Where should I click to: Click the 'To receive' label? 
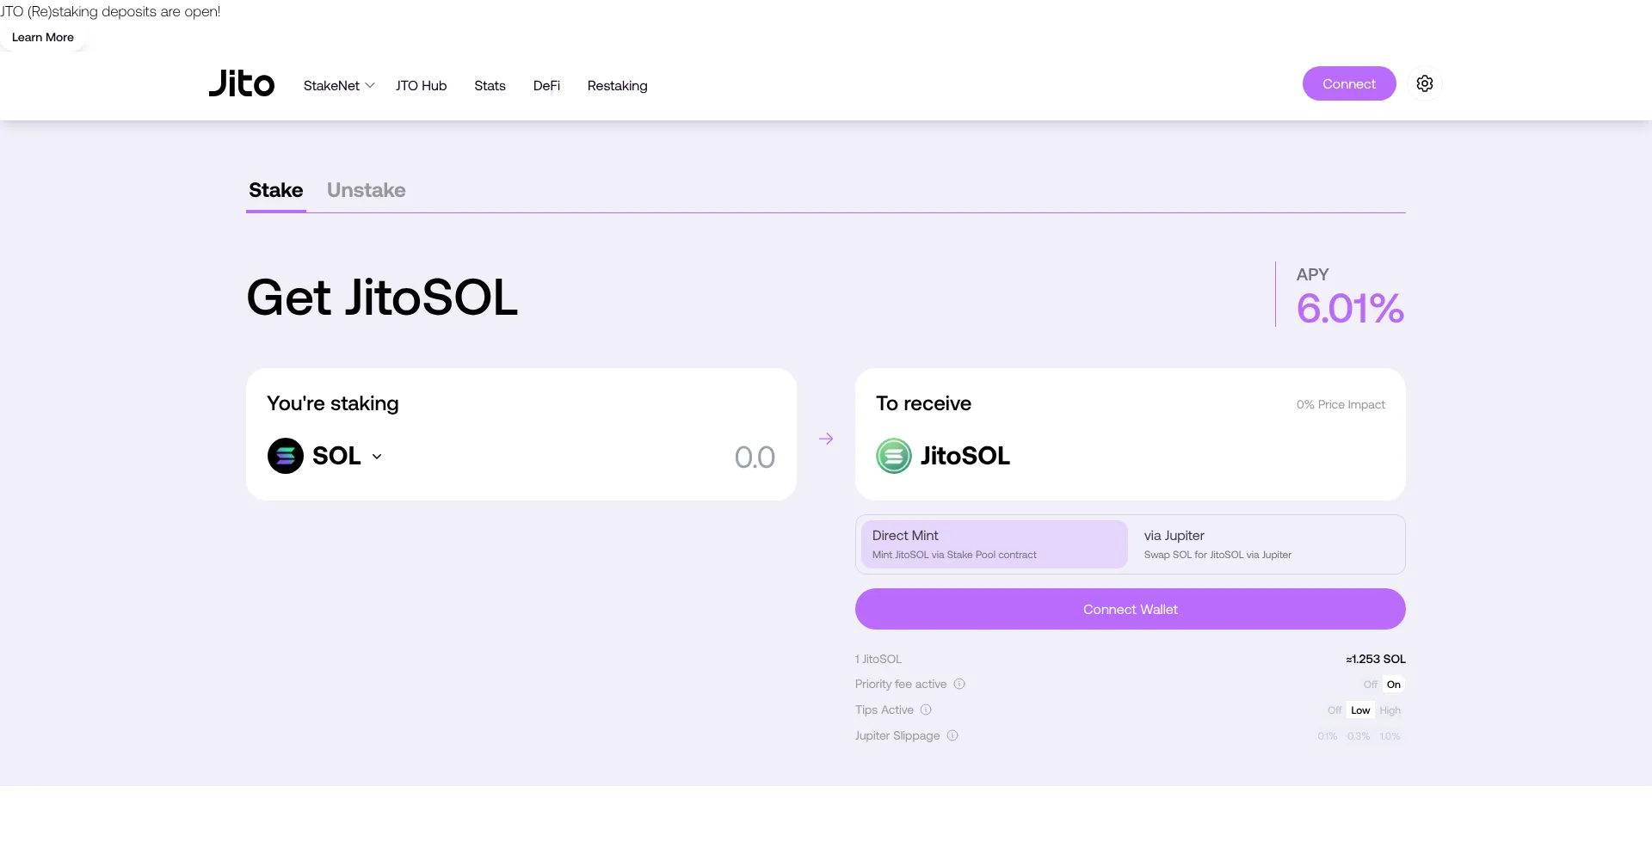923,403
